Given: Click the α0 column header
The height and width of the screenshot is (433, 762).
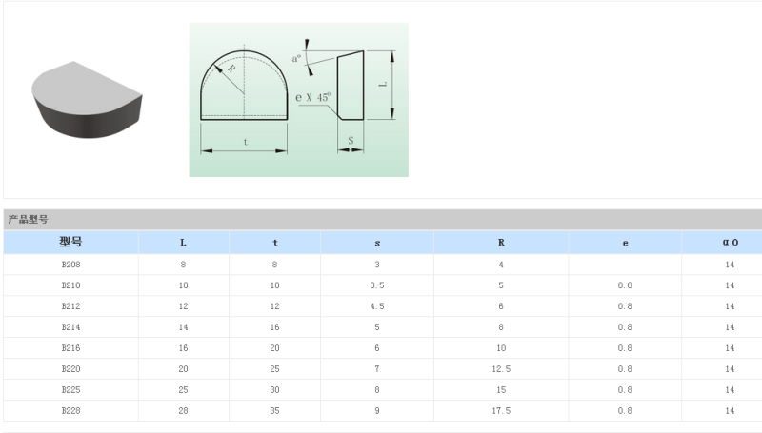Looking at the screenshot, I should coord(730,243).
